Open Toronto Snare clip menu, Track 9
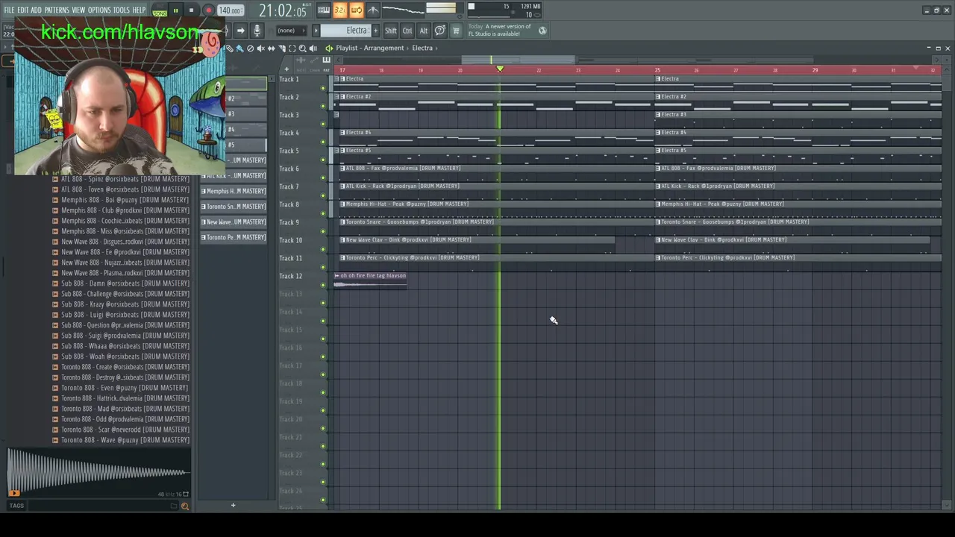Viewport: 955px width, 537px height. 342,222
